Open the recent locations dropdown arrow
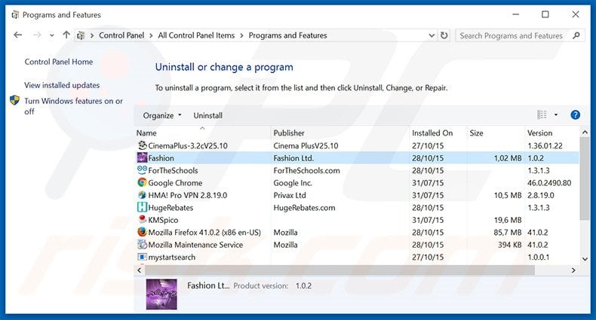Viewport: 596px width, 320px height. (52, 35)
